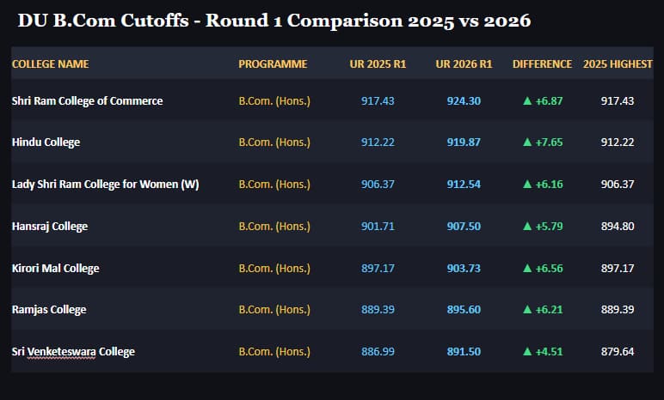The width and height of the screenshot is (664, 400).
Task: Click the green triangle next to +7.65
Action: pos(527,142)
